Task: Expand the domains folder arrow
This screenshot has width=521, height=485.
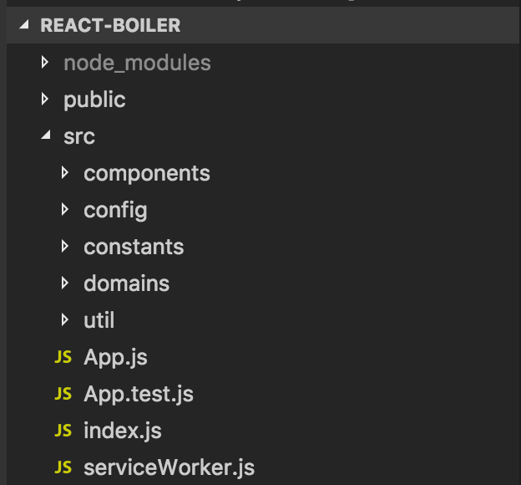Action: [x=65, y=283]
